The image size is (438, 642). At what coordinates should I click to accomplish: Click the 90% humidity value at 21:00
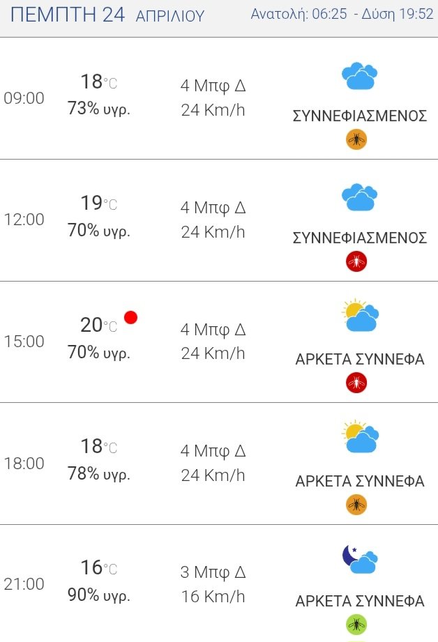99,595
